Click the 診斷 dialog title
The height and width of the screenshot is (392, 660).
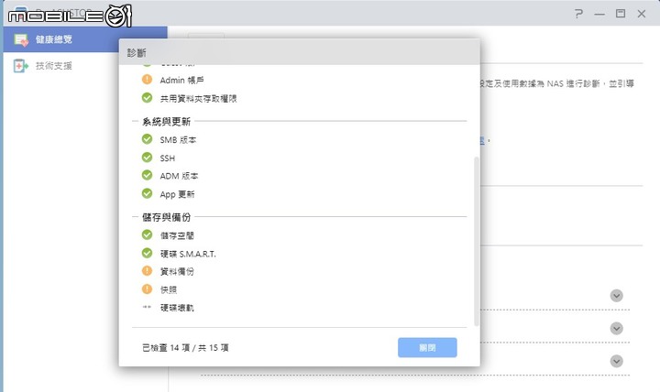coord(137,52)
